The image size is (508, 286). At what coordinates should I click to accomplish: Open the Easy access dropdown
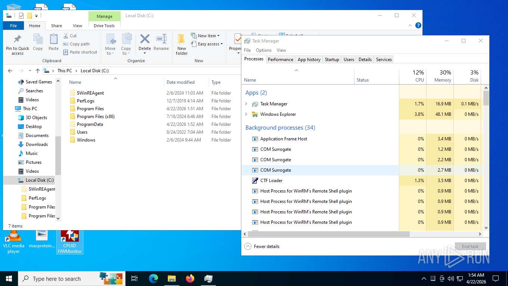click(207, 44)
